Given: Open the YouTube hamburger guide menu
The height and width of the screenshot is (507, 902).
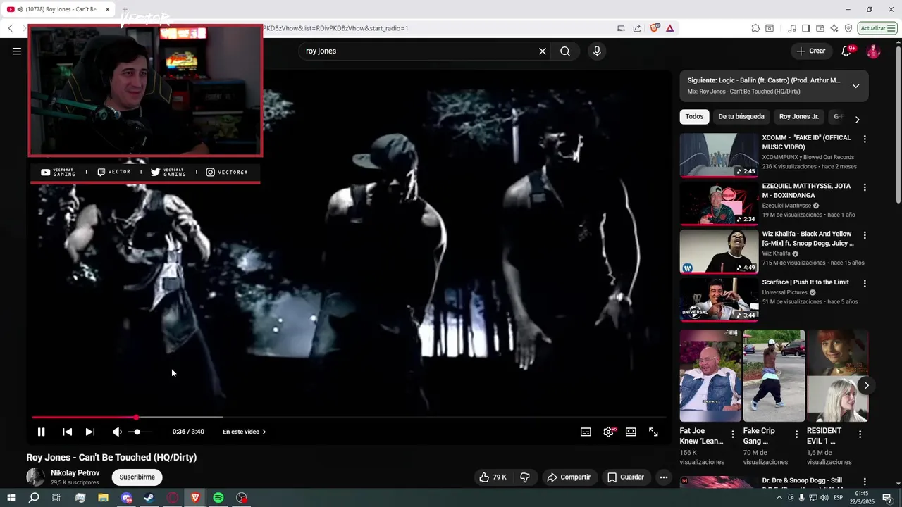Looking at the screenshot, I should click(17, 51).
